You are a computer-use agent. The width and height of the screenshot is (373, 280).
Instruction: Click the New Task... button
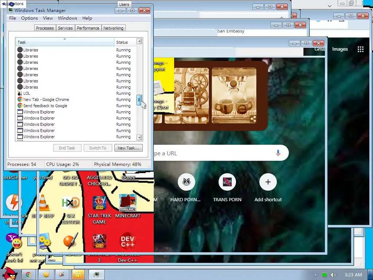tap(128, 148)
